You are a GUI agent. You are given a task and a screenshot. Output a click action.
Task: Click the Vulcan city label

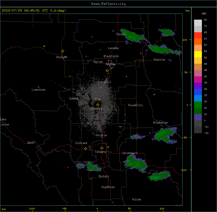pyautogui.click(x=136, y=199)
